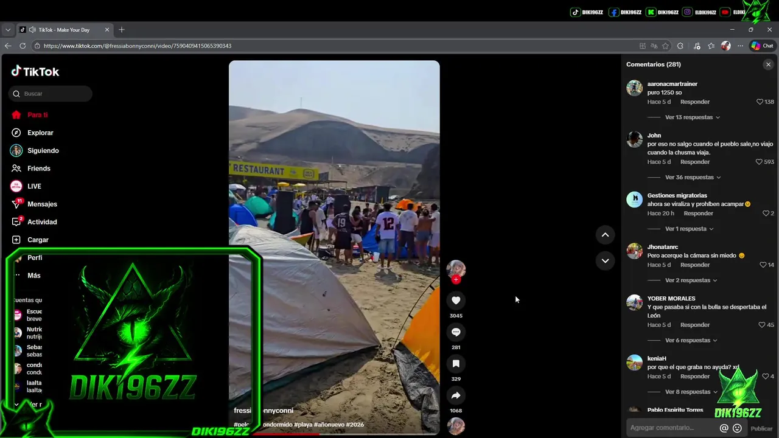Click Responder under YOBER MORALES comment
Viewport: 779px width, 438px height.
[x=695, y=325]
